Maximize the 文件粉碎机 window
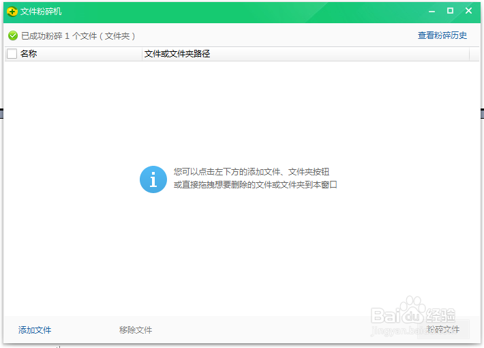Screen dimensions: 484x348 click(x=450, y=11)
